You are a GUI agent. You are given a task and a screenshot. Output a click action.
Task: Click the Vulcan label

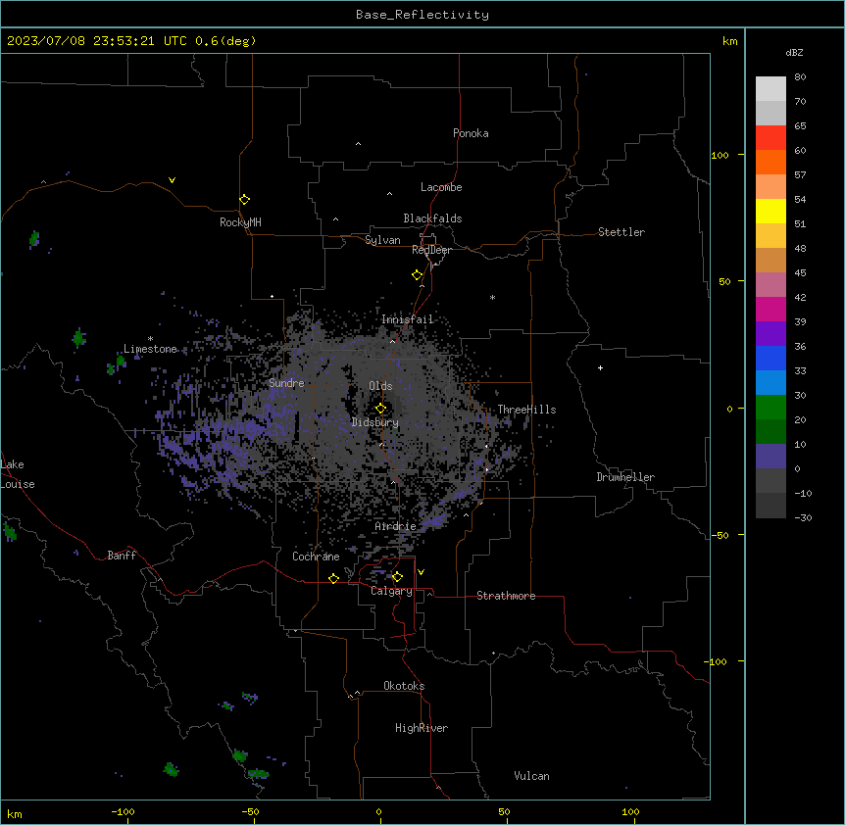pos(531,776)
